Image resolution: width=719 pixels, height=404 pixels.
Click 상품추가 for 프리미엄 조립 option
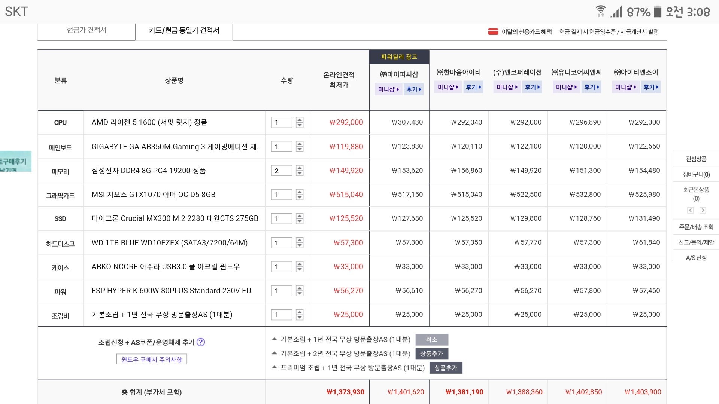point(446,368)
